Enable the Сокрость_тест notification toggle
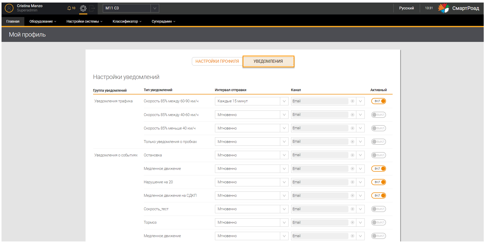The height and width of the screenshot is (244, 485). [378, 209]
